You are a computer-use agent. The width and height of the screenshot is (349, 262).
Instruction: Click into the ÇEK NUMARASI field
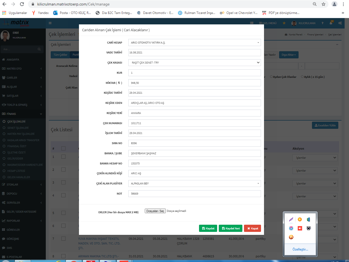(x=194, y=123)
